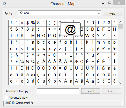Select the capital Eth Ð cell

(22, 68)
